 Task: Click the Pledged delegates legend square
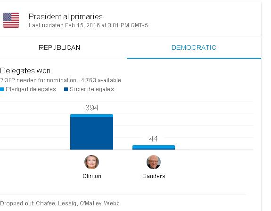pos(2,89)
